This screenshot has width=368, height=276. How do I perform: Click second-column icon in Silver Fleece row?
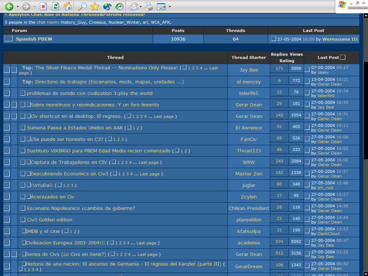pyautogui.click(x=14, y=70)
